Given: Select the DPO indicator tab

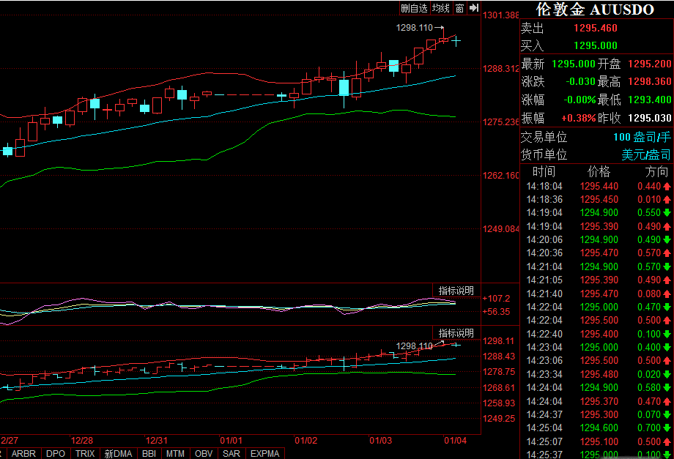Looking at the screenshot, I should [56, 453].
